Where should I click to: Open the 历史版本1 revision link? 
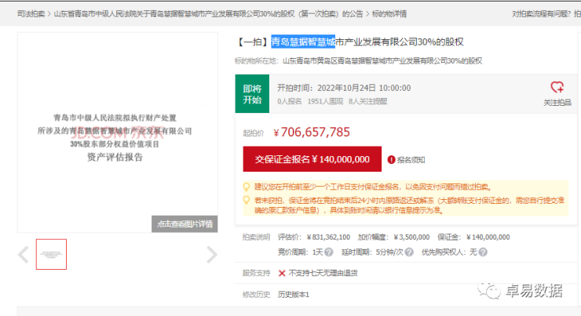[x=293, y=295]
